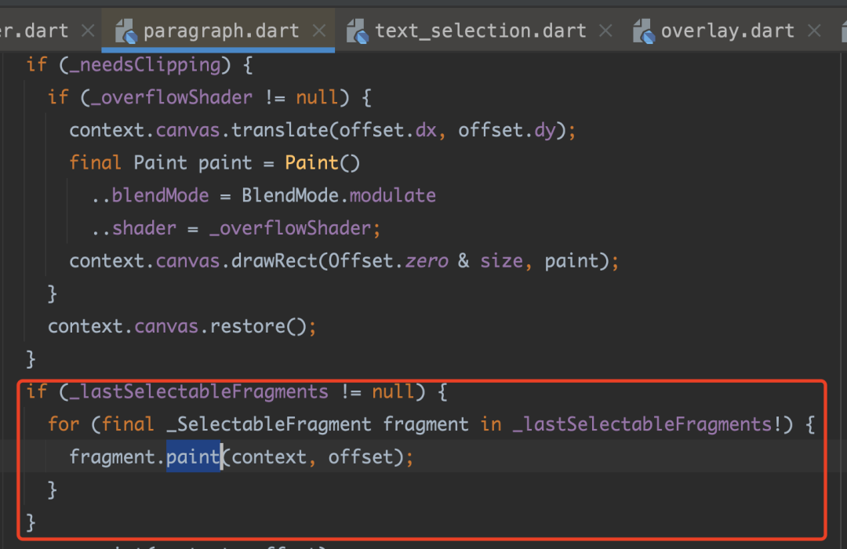847x549 pixels.
Task: Click the highlighted paint method name
Action: coord(193,456)
